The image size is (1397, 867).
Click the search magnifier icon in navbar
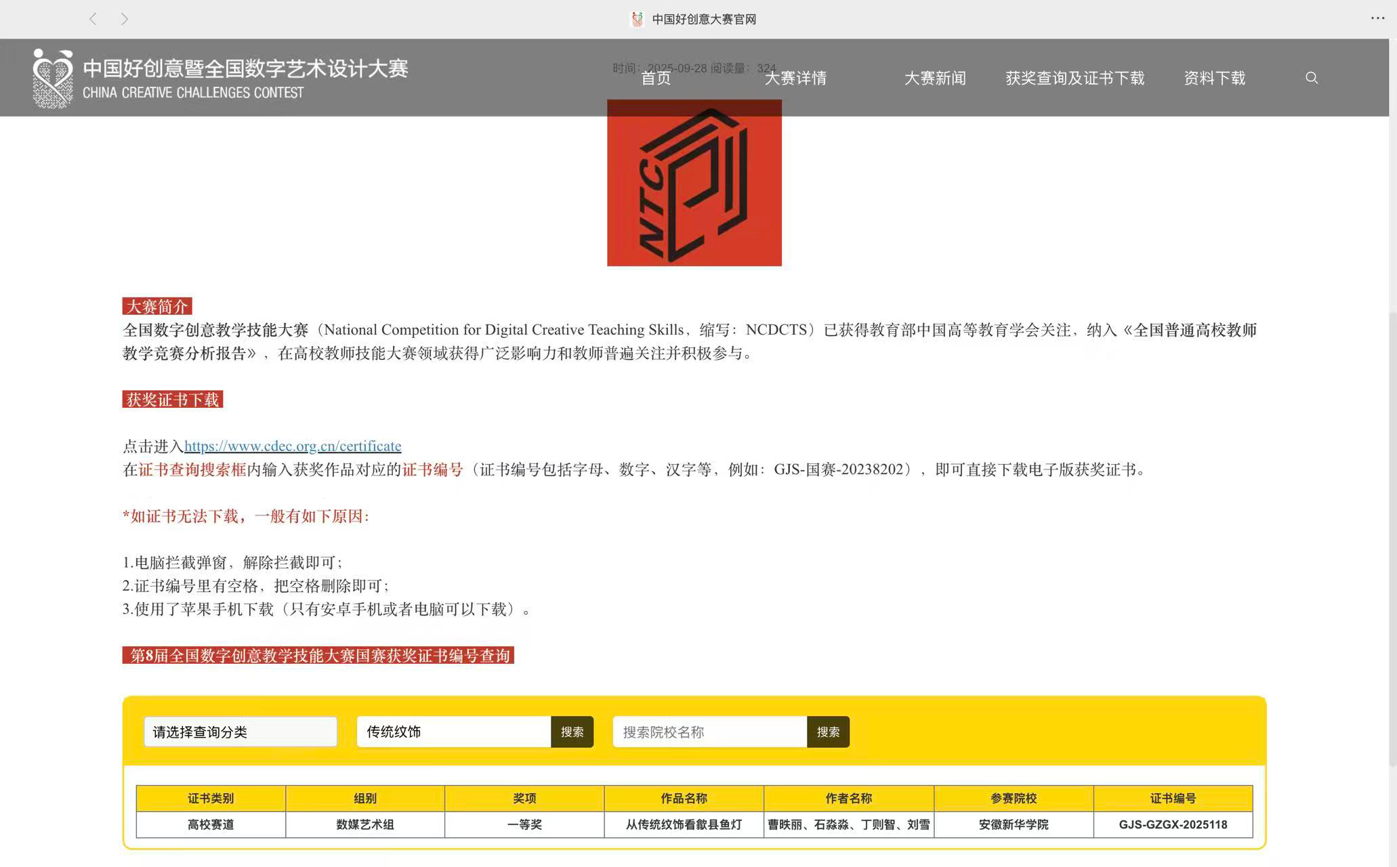[x=1312, y=78]
